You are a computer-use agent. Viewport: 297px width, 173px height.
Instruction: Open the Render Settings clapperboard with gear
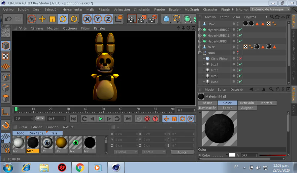pos(152,19)
